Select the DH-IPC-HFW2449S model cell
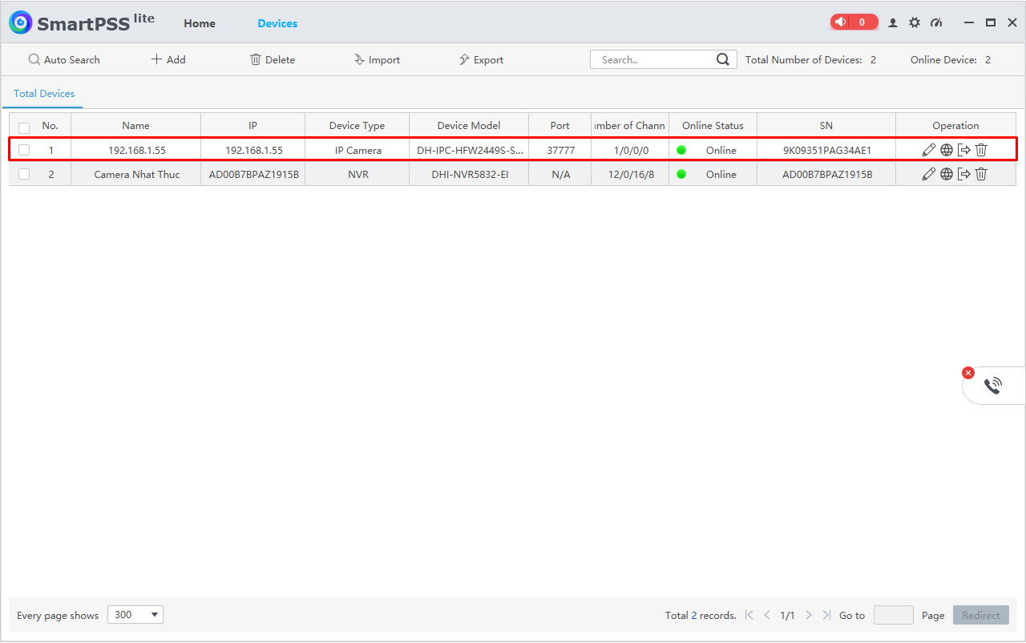Image resolution: width=1026 pixels, height=643 pixels. tap(469, 150)
